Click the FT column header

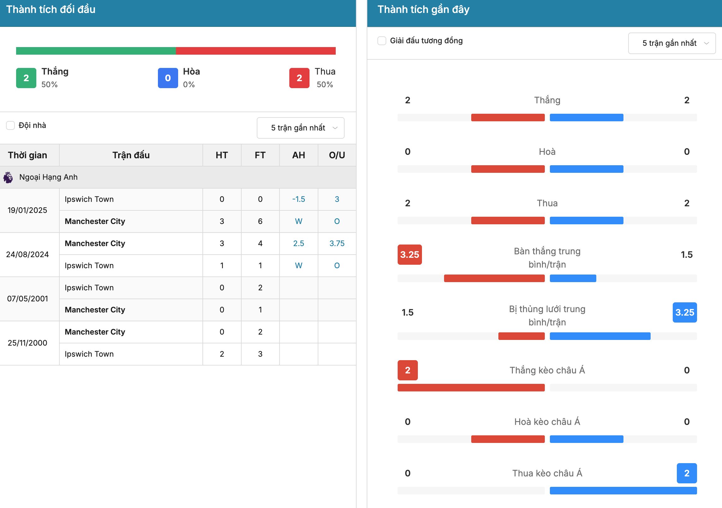260,155
